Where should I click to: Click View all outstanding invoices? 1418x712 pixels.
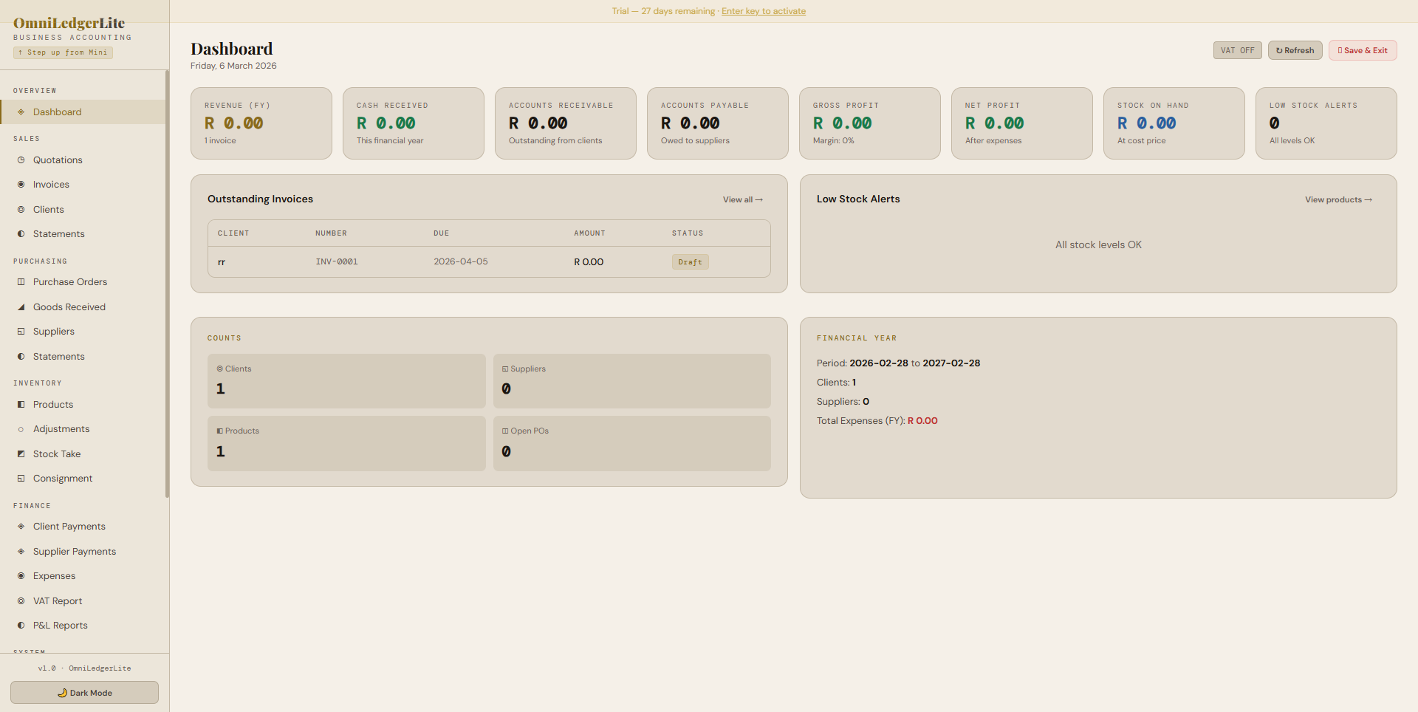(742, 199)
